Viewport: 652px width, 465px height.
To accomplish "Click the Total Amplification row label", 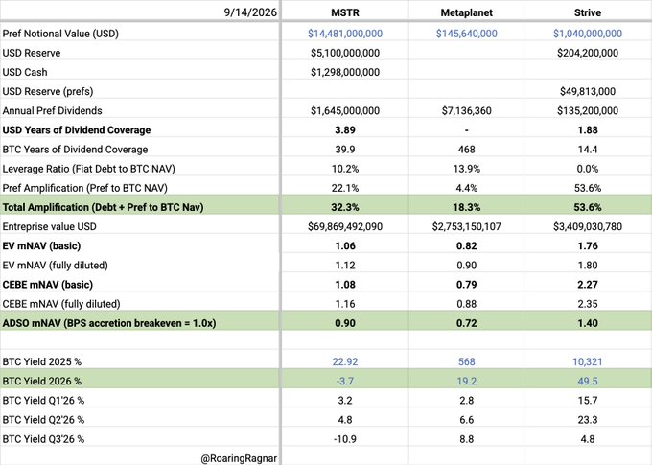I will [103, 207].
